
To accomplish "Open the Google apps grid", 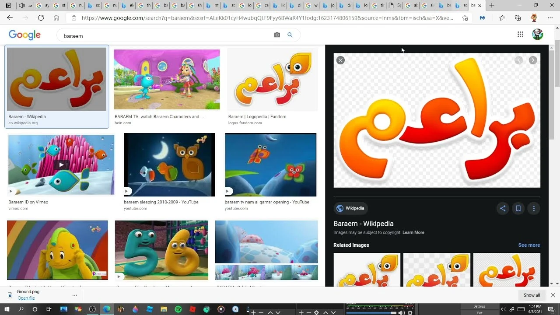I will [x=520, y=34].
